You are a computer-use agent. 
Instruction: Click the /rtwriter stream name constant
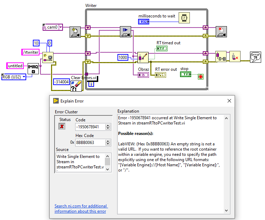(30, 52)
